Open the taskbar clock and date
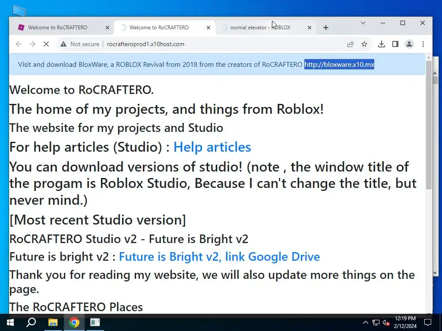Screen dimensions: 442x331 pyautogui.click(x=405, y=322)
